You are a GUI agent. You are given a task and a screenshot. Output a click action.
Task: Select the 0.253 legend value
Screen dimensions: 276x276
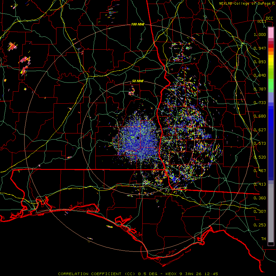coord(260,225)
